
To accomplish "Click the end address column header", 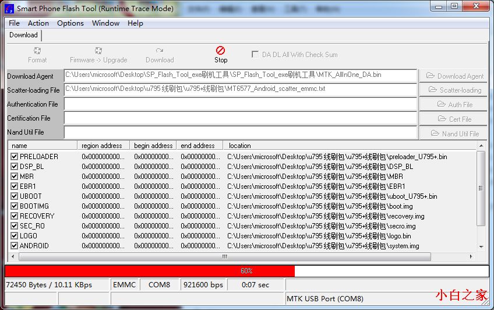I will [x=200, y=146].
